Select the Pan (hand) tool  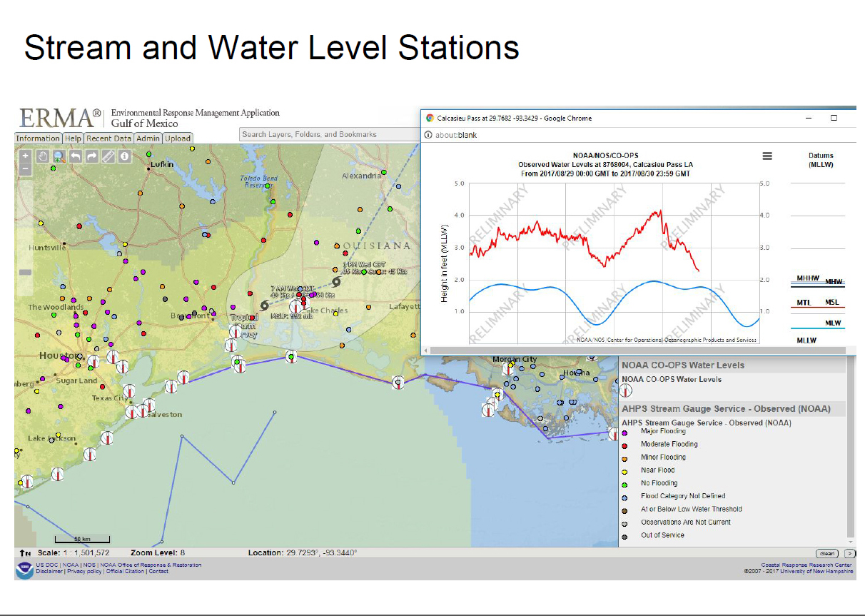43,156
